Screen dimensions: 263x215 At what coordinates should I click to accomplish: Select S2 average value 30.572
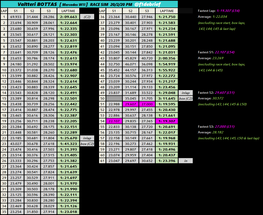click(x=218, y=98)
